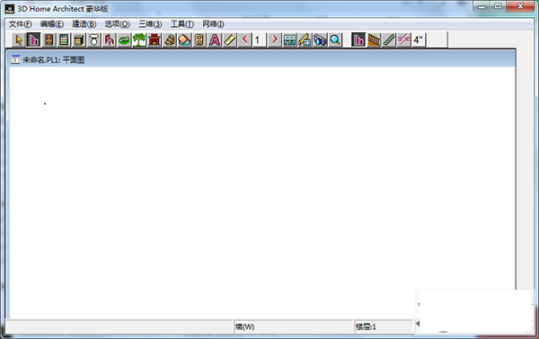Go down one floor with left arrow
The image size is (539, 339).
pos(244,40)
